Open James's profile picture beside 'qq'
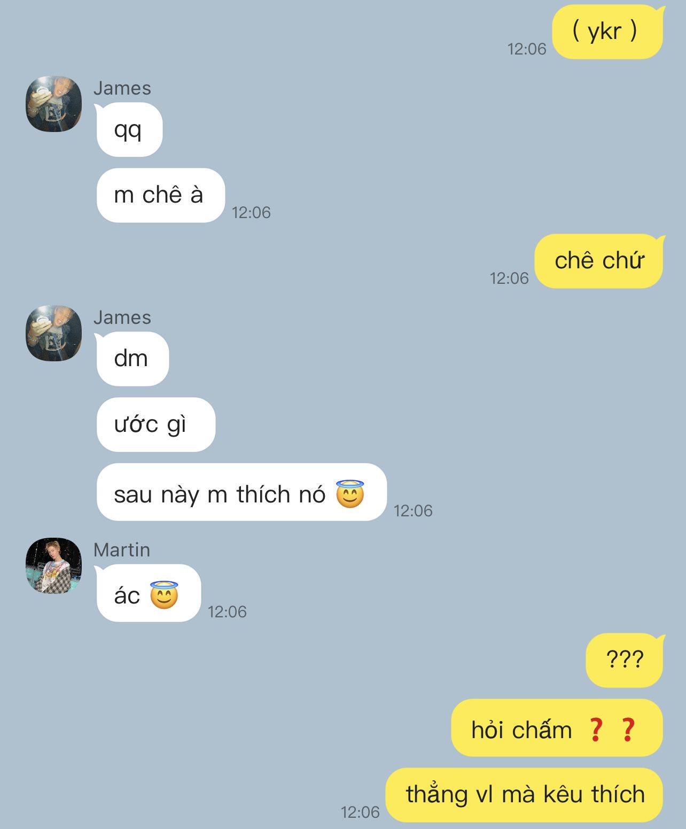The image size is (686, 829). [54, 104]
